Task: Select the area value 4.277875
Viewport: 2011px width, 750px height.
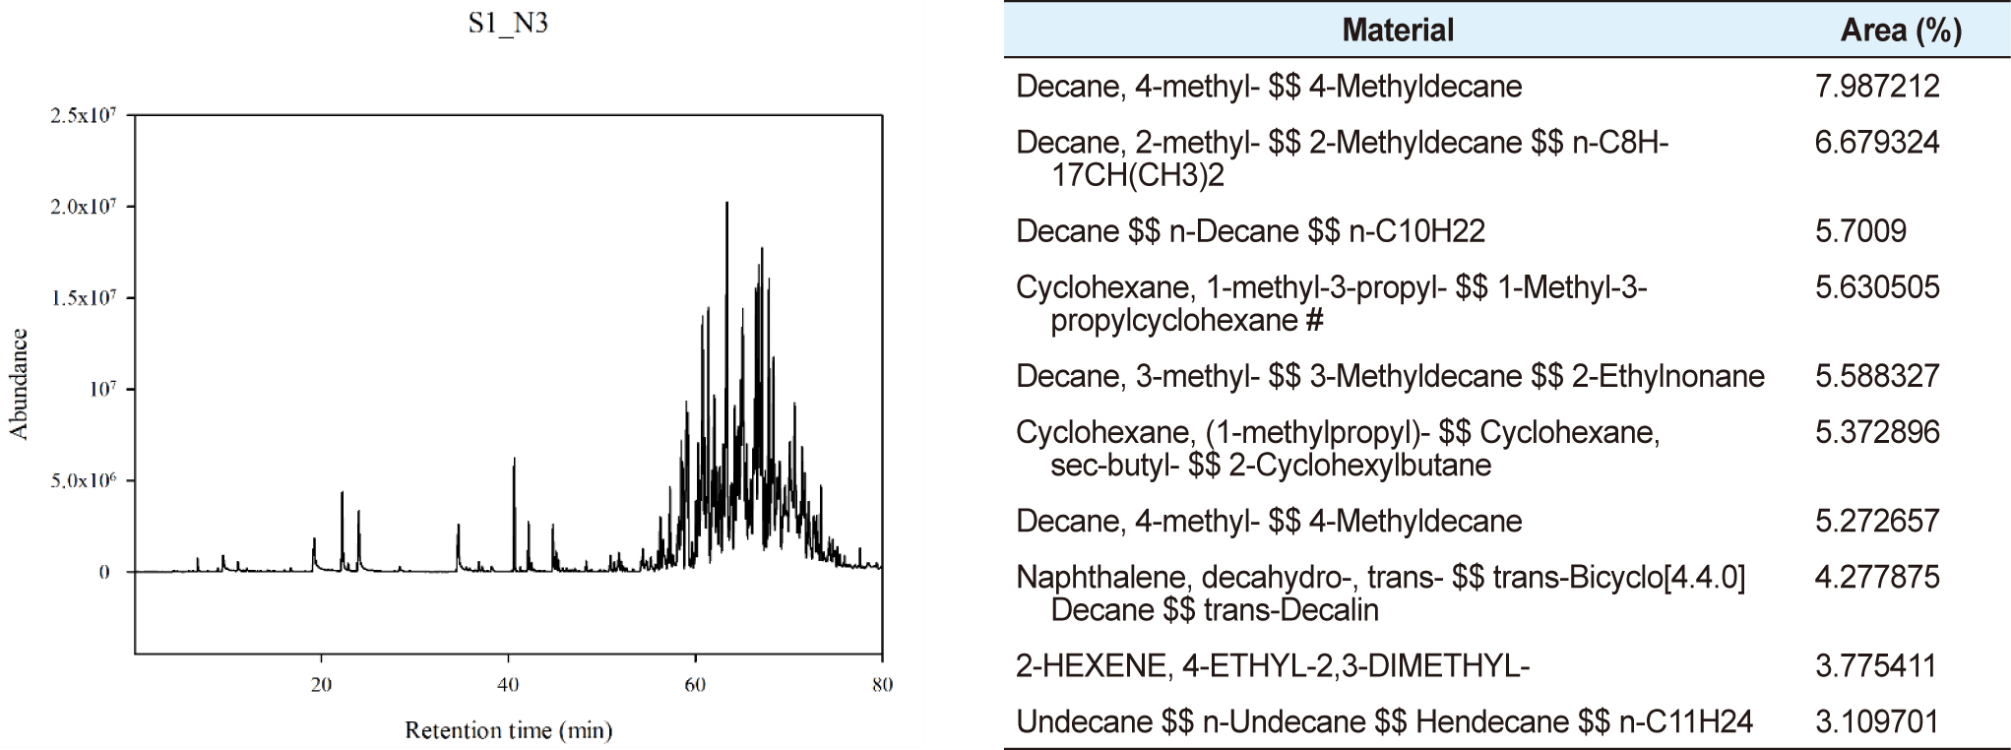Action: coord(1877,577)
